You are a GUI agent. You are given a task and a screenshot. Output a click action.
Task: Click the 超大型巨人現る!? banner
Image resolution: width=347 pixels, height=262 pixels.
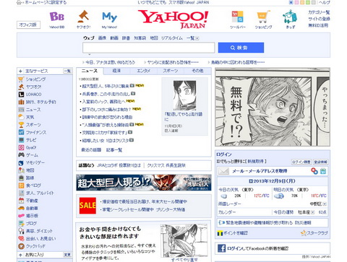click(144, 183)
